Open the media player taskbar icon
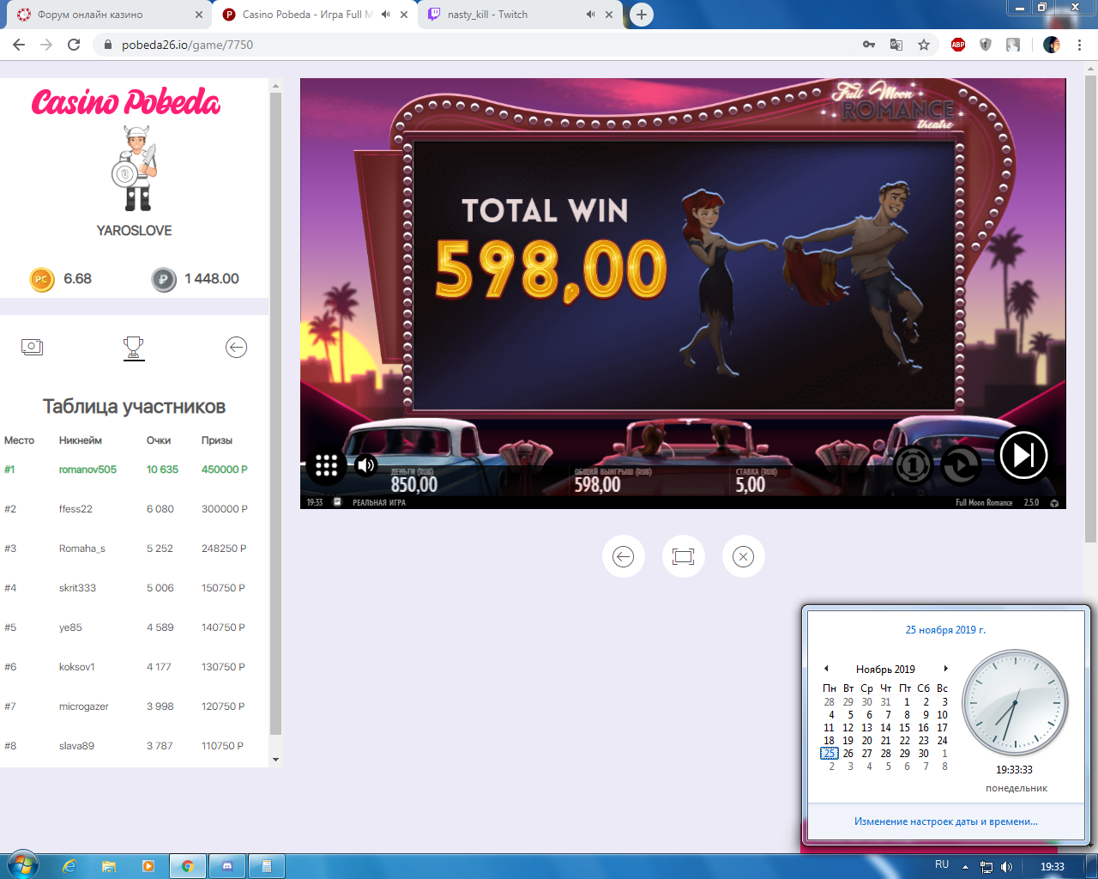 pos(148,866)
